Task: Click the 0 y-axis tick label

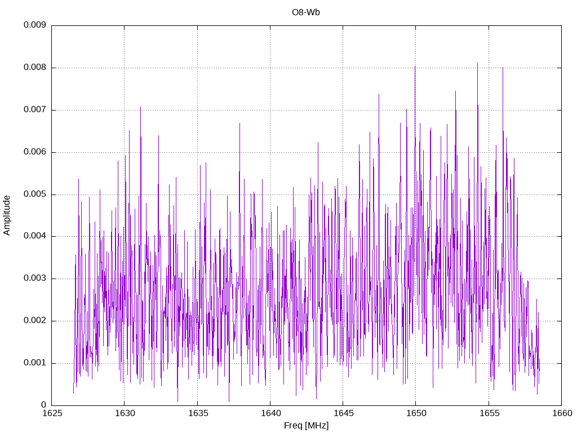Action: click(44, 405)
